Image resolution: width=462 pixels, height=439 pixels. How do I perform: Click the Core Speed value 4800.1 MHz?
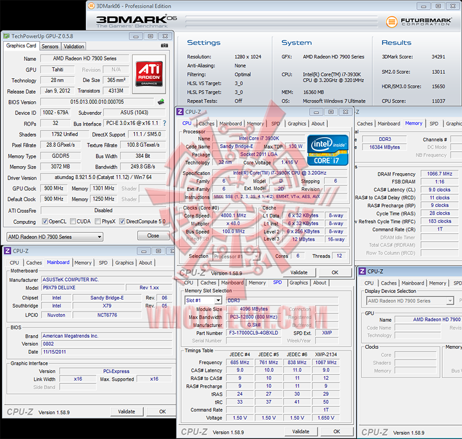pyautogui.click(x=234, y=215)
